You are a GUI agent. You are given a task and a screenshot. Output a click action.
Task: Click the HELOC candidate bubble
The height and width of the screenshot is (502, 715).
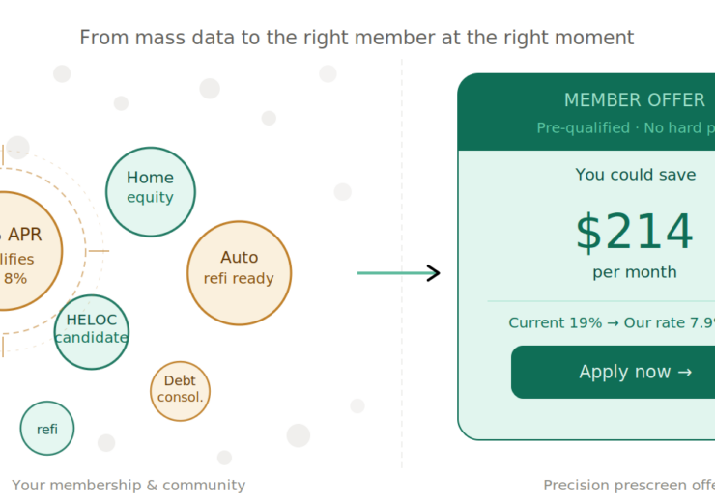pos(91,332)
